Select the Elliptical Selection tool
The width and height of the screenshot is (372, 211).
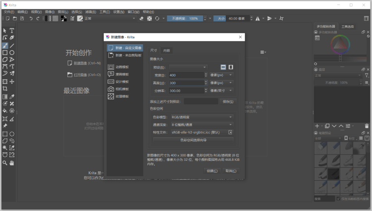click(12, 134)
